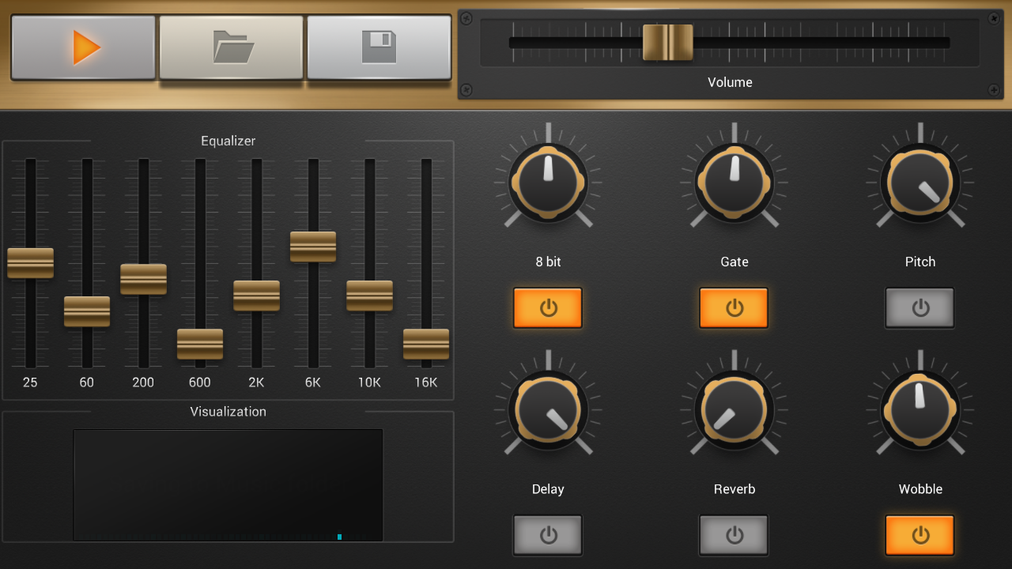Viewport: 1012px width, 569px height.
Task: Click the Pitch rotary knob
Action: click(919, 183)
